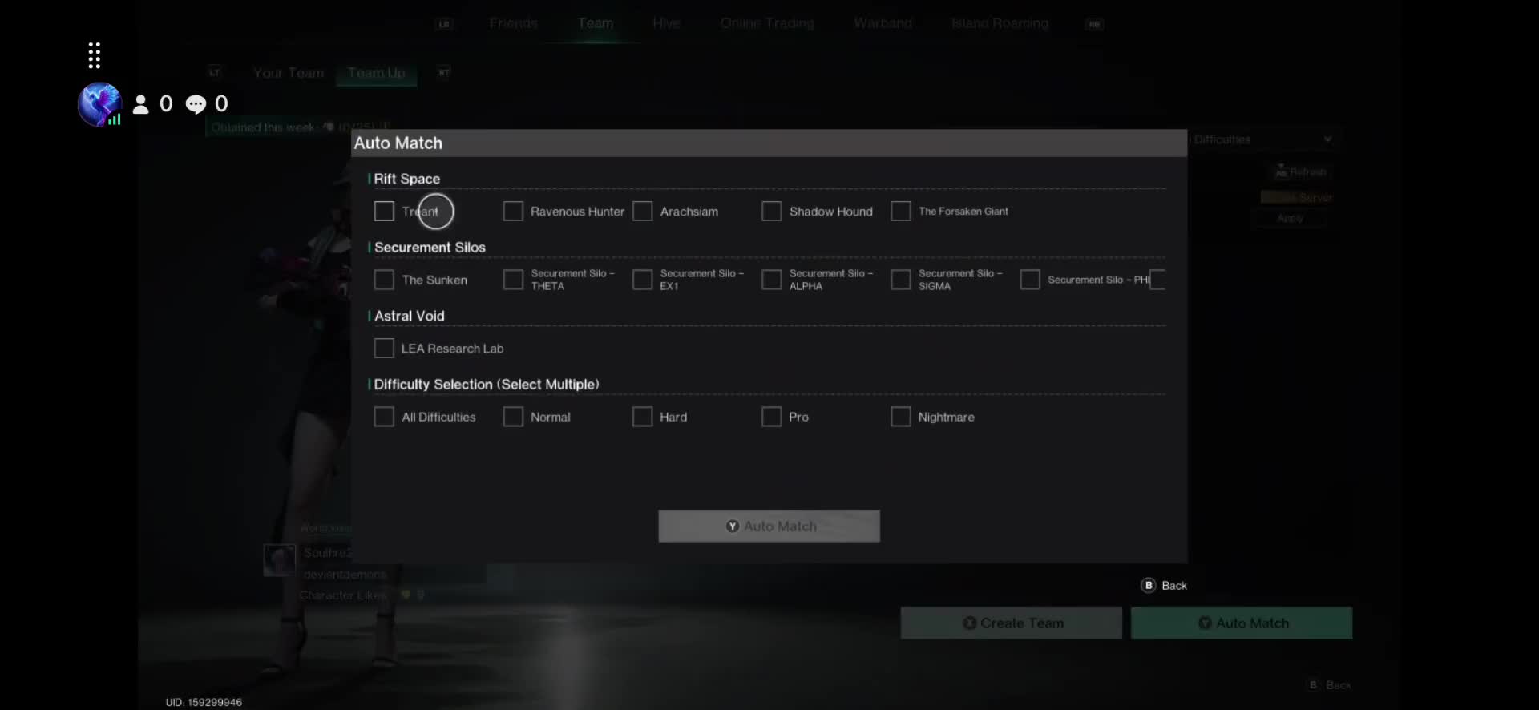The image size is (1539, 710).
Task: Check Securement Silo EX1 box
Action: [642, 280]
